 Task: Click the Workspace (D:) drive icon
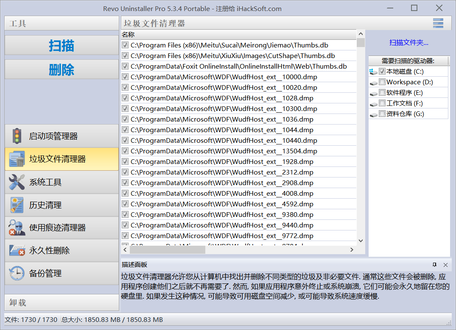(373, 83)
